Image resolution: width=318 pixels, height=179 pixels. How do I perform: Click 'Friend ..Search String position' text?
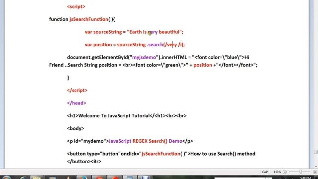pyautogui.click(x=83, y=65)
